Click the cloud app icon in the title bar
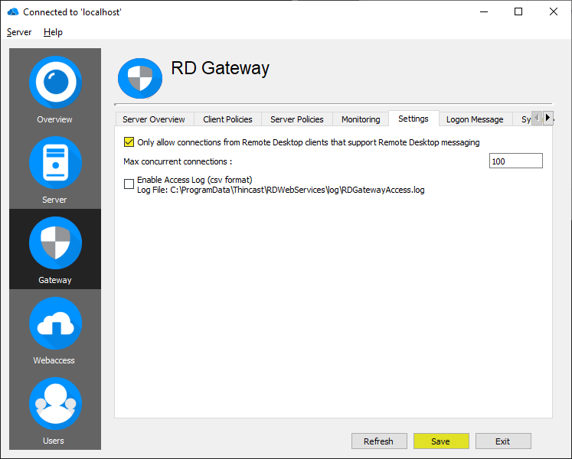572x459 pixels. click(13, 11)
